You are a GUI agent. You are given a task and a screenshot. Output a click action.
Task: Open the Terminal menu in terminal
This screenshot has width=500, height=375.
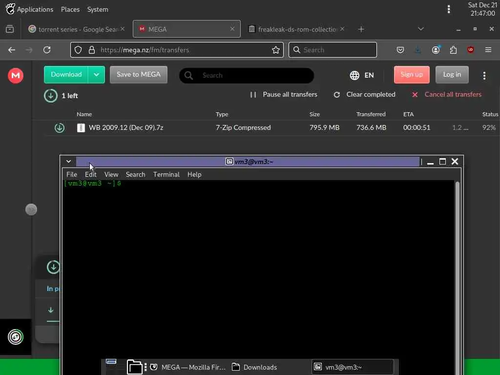167,174
